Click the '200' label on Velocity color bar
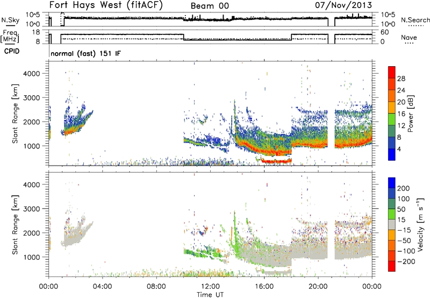Screen dimensions: 430x298 (404, 188)
